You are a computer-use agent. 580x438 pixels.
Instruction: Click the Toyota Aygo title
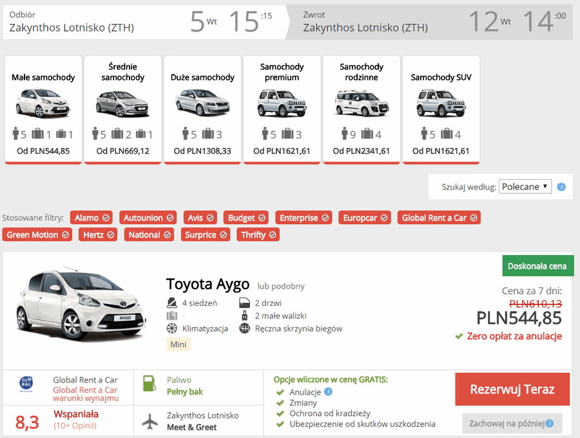[x=208, y=284]
